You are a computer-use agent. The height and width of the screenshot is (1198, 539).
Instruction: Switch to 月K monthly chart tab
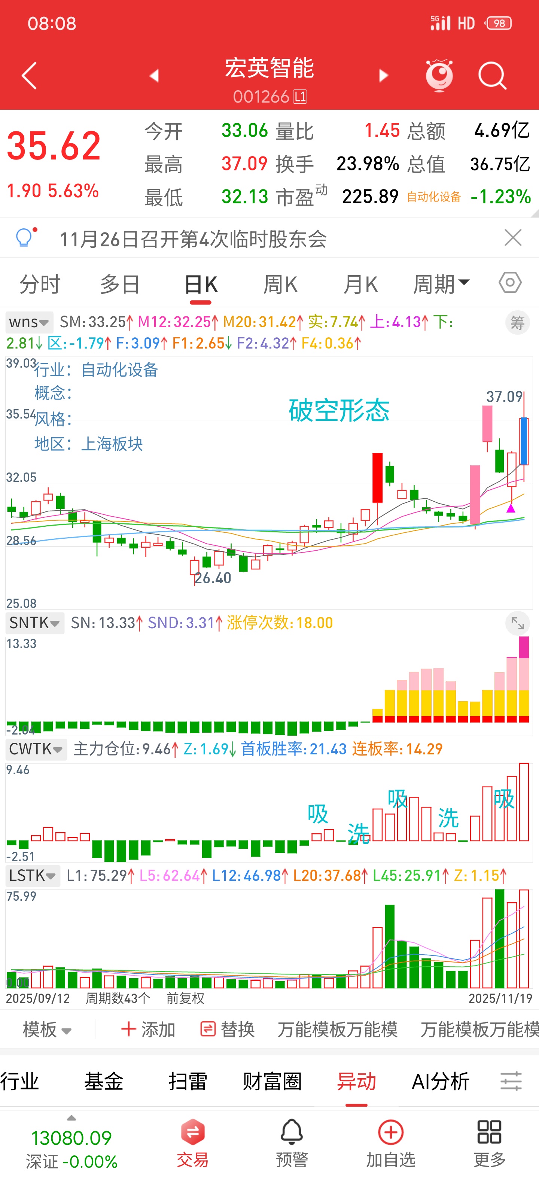[360, 284]
